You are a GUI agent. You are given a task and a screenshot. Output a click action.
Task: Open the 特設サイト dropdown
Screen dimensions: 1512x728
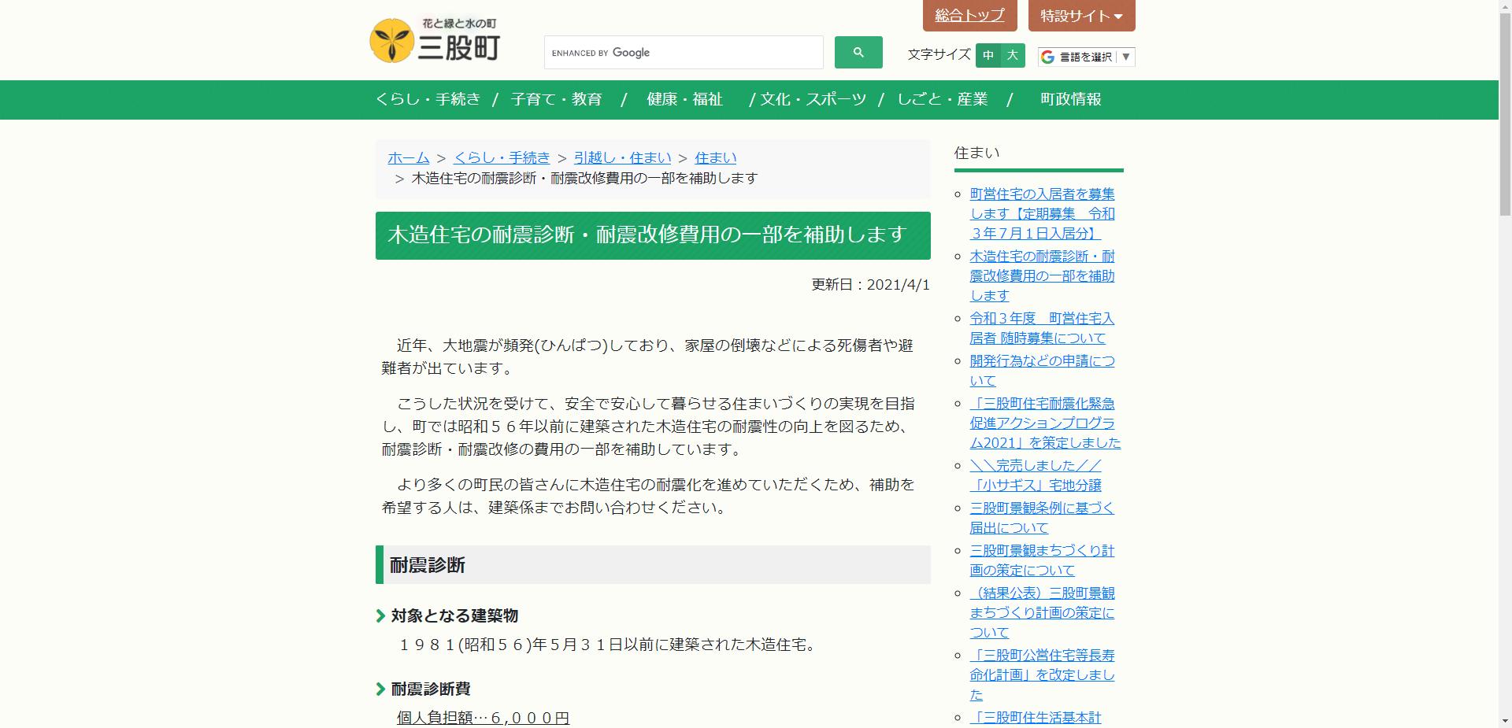1079,15
